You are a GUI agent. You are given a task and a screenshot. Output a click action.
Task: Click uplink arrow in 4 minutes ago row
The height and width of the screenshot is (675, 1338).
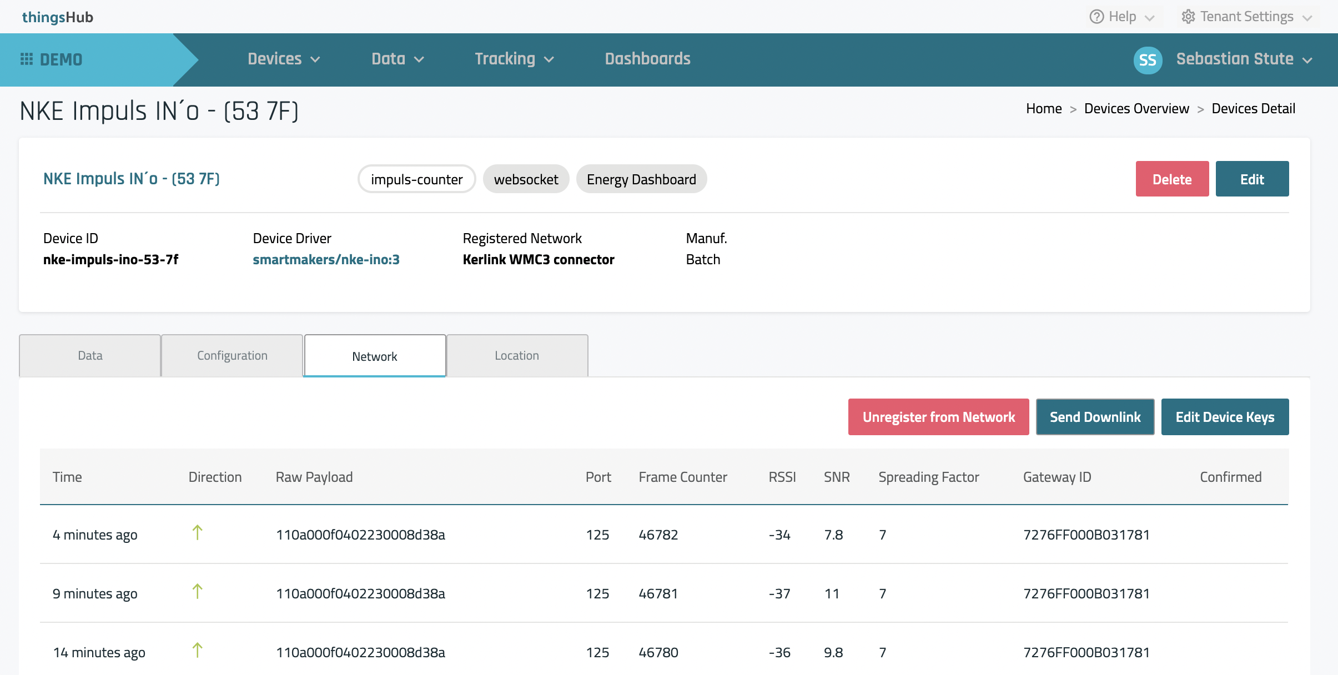tap(197, 533)
